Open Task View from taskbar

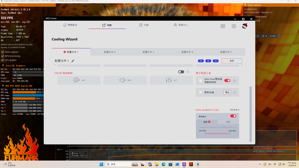pos(143,165)
